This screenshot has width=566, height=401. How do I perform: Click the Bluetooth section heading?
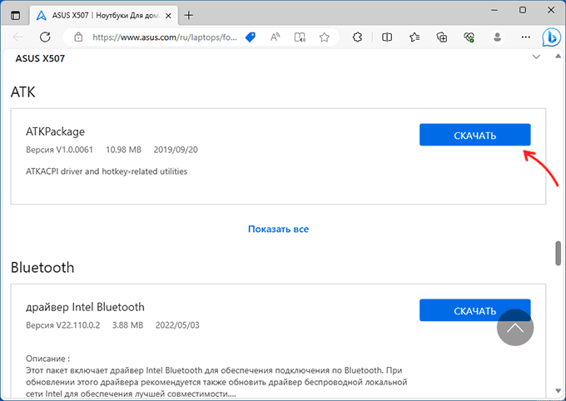42,268
